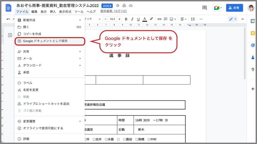Increase font size with plus button

[x=119, y=19]
